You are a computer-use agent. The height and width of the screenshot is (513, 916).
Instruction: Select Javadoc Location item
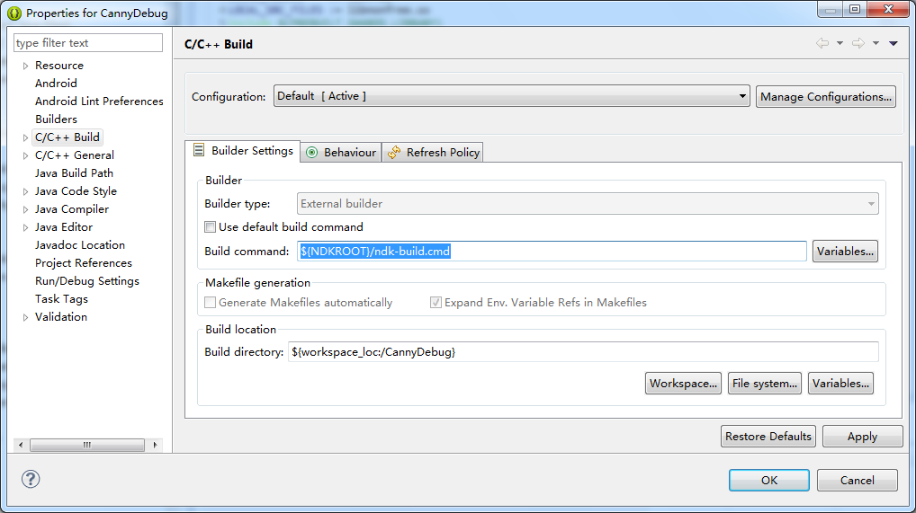point(80,245)
